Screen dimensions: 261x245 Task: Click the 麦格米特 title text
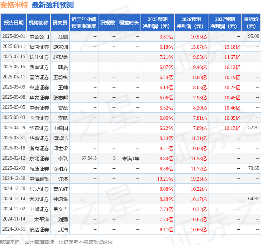tap(14, 5)
